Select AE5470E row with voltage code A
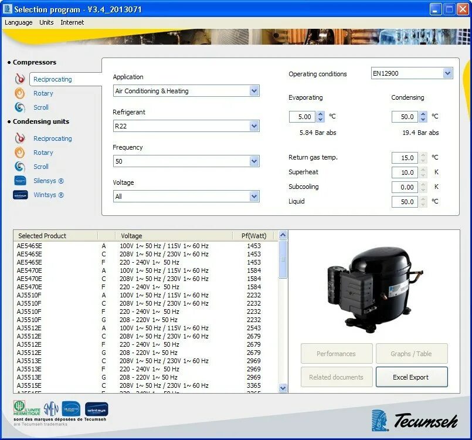The image size is (472, 440). tap(145, 270)
